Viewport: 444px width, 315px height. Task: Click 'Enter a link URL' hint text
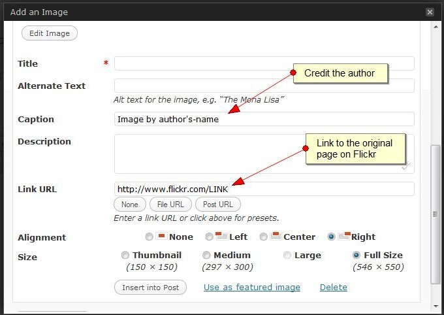pos(197,218)
